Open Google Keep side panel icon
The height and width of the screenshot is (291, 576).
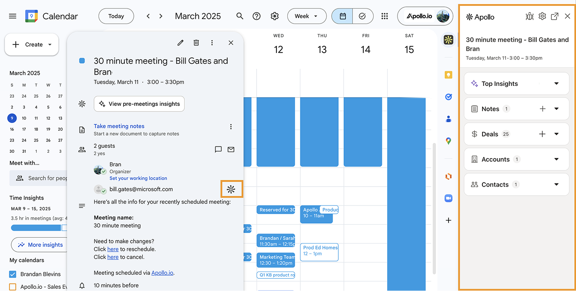tap(448, 75)
